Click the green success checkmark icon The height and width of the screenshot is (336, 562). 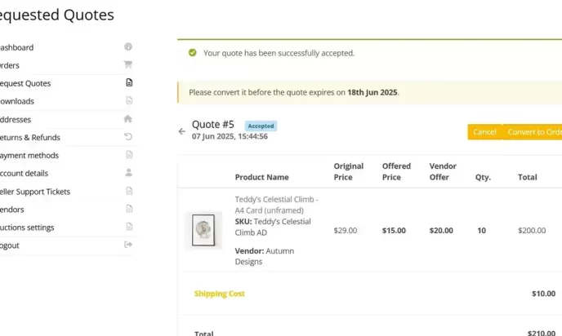click(193, 53)
